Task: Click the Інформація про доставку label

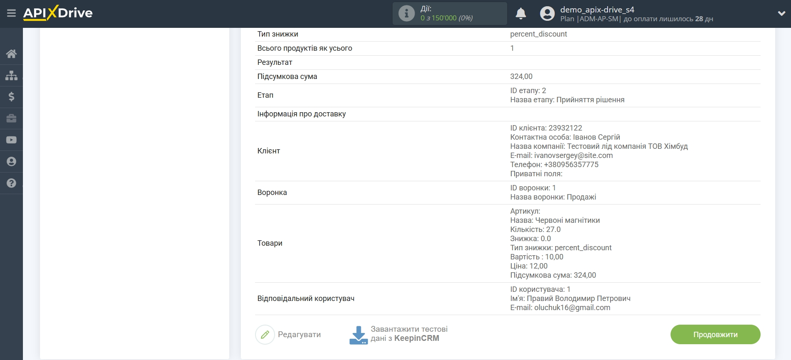Action: (x=301, y=114)
